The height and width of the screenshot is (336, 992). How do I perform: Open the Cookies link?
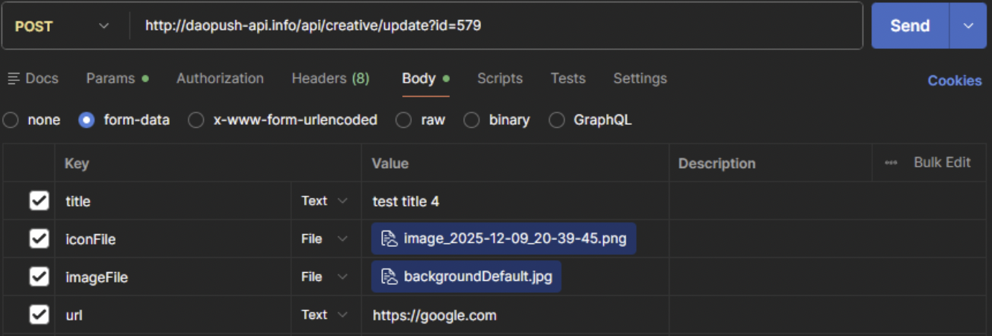click(x=954, y=80)
